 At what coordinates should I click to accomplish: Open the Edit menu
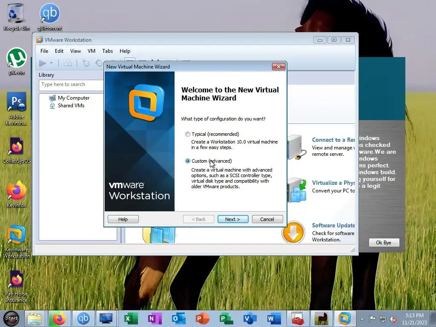pyautogui.click(x=59, y=51)
